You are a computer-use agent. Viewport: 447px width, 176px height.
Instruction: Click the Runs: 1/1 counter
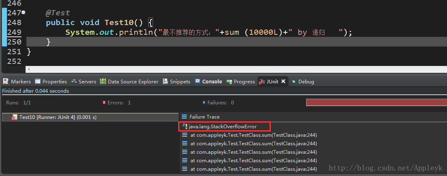18,102
